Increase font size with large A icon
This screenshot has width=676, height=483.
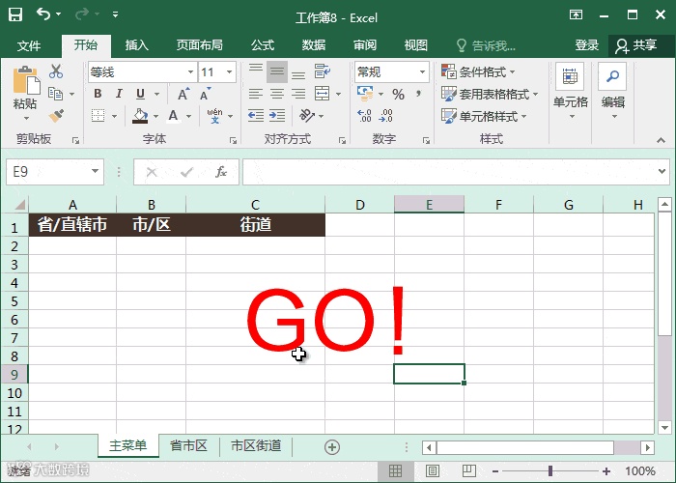pyautogui.click(x=183, y=94)
